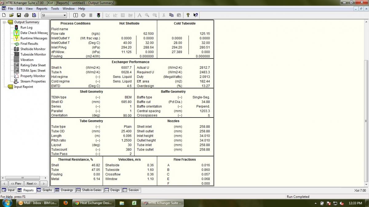Switch to the Graphs tab
The height and width of the screenshot is (207, 369).
point(45,190)
